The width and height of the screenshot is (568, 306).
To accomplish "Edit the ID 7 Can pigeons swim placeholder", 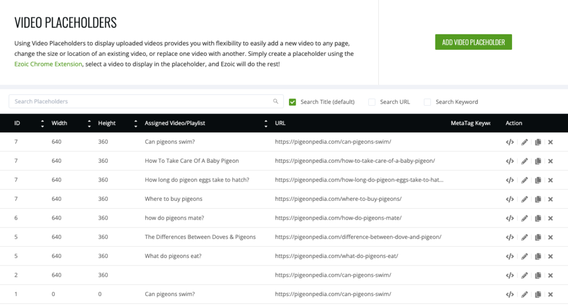I will 524,142.
